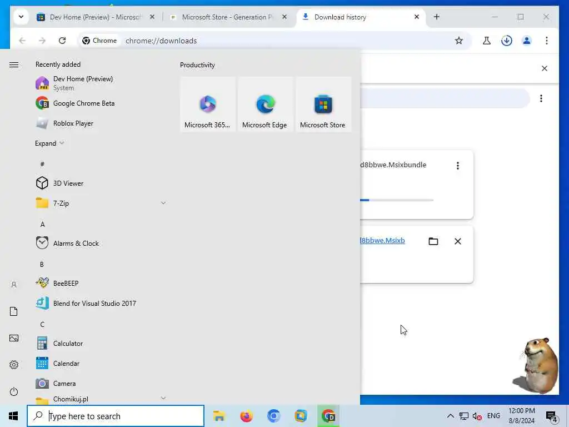Click the # section header

tap(42, 164)
